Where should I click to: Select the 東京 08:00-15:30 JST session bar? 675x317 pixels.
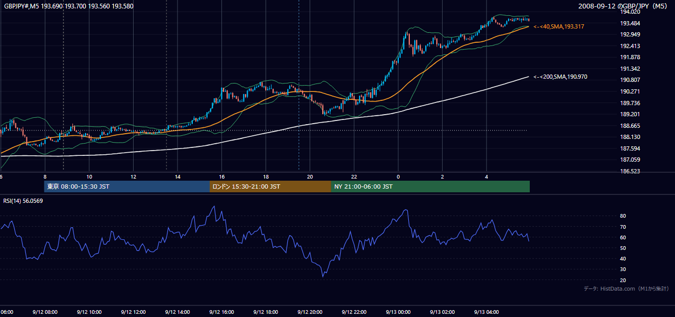[127, 187]
